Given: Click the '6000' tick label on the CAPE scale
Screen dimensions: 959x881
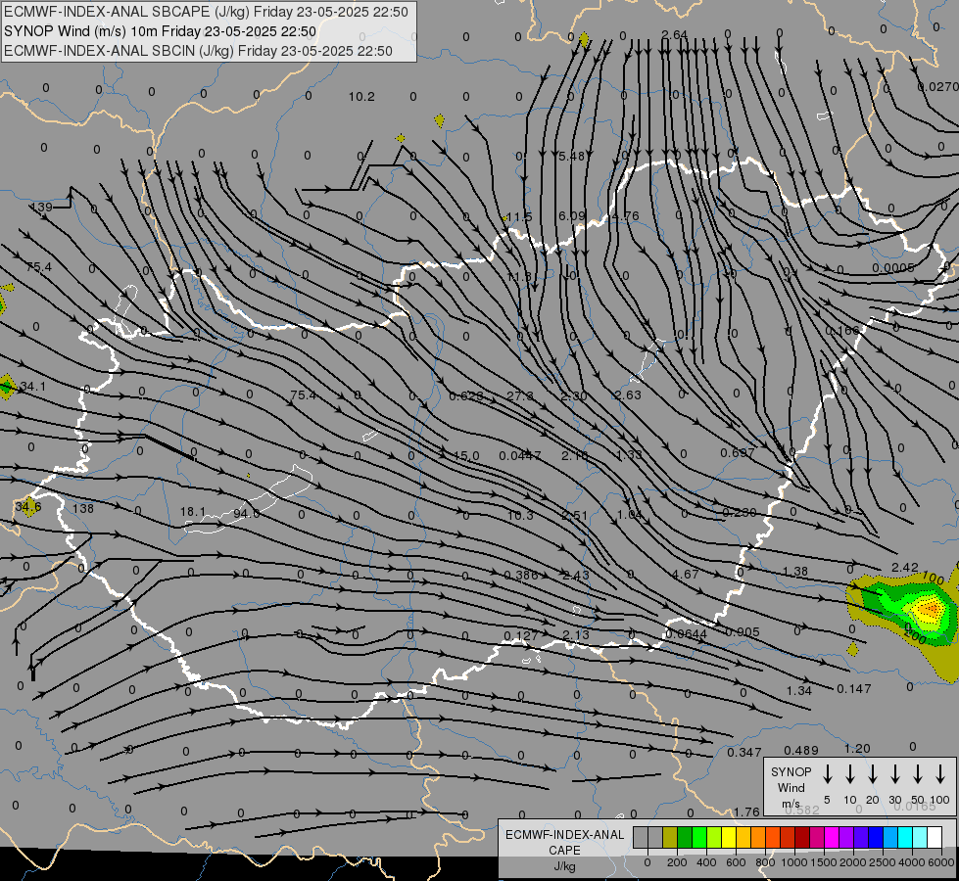Looking at the screenshot, I should (x=941, y=862).
